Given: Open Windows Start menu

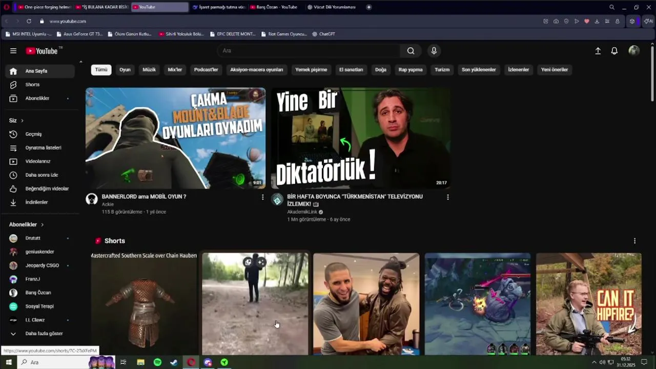Looking at the screenshot, I should [8, 362].
